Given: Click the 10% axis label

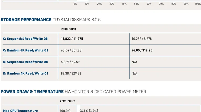Looking at the screenshot, I should click(x=87, y=4).
